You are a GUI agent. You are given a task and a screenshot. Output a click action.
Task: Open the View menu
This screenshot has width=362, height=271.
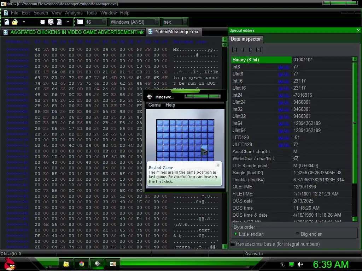click(57, 13)
